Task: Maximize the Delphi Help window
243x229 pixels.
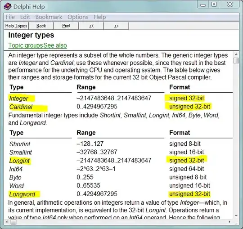Action: tap(214, 4)
